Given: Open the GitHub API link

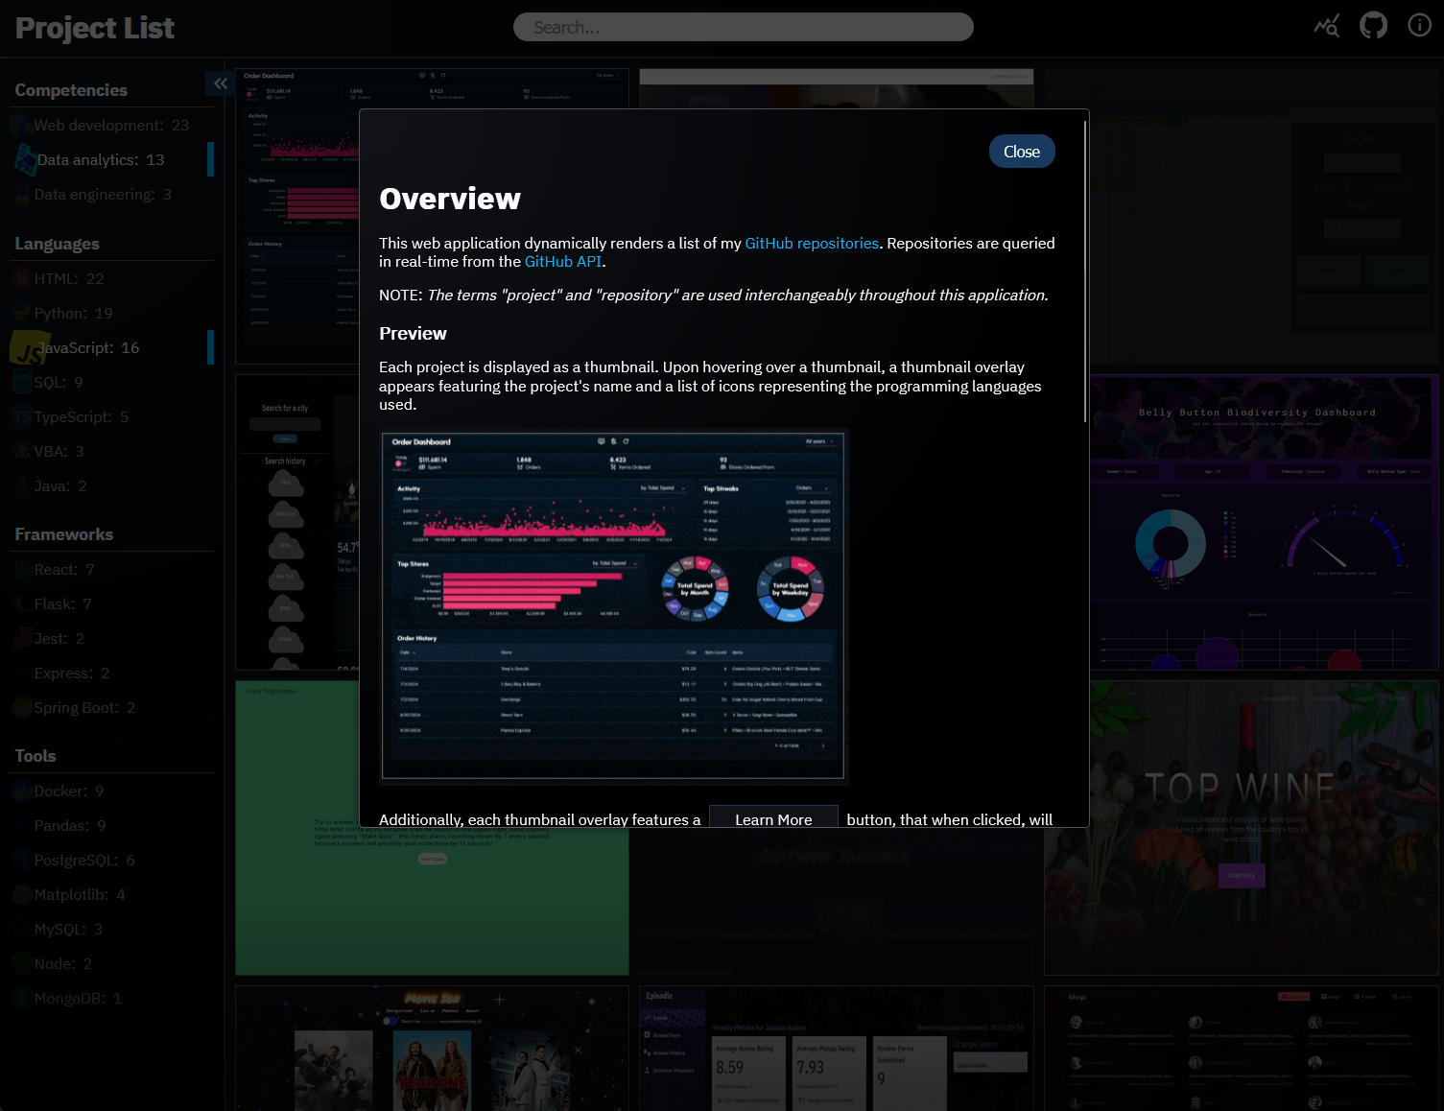Looking at the screenshot, I should (563, 262).
